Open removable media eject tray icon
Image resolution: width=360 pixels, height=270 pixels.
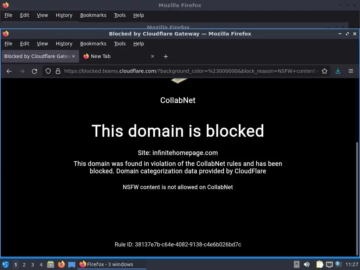tap(297, 264)
